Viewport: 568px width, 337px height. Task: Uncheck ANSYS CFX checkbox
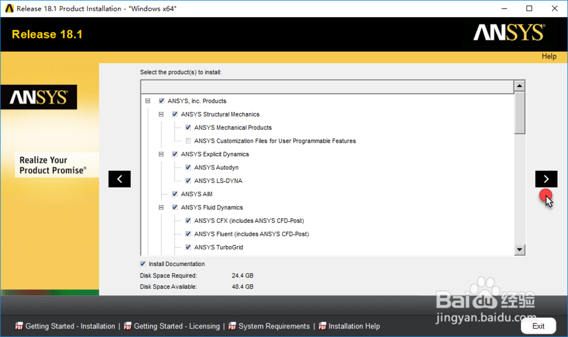tap(188, 220)
